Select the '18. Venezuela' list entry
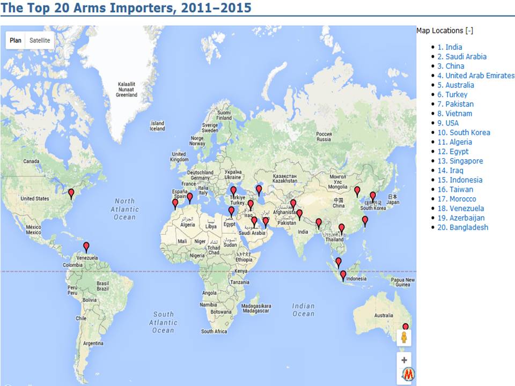The width and height of the screenshot is (515, 386). pyautogui.click(x=460, y=209)
